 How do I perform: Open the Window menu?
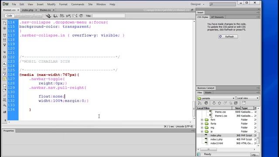(x=101, y=4)
